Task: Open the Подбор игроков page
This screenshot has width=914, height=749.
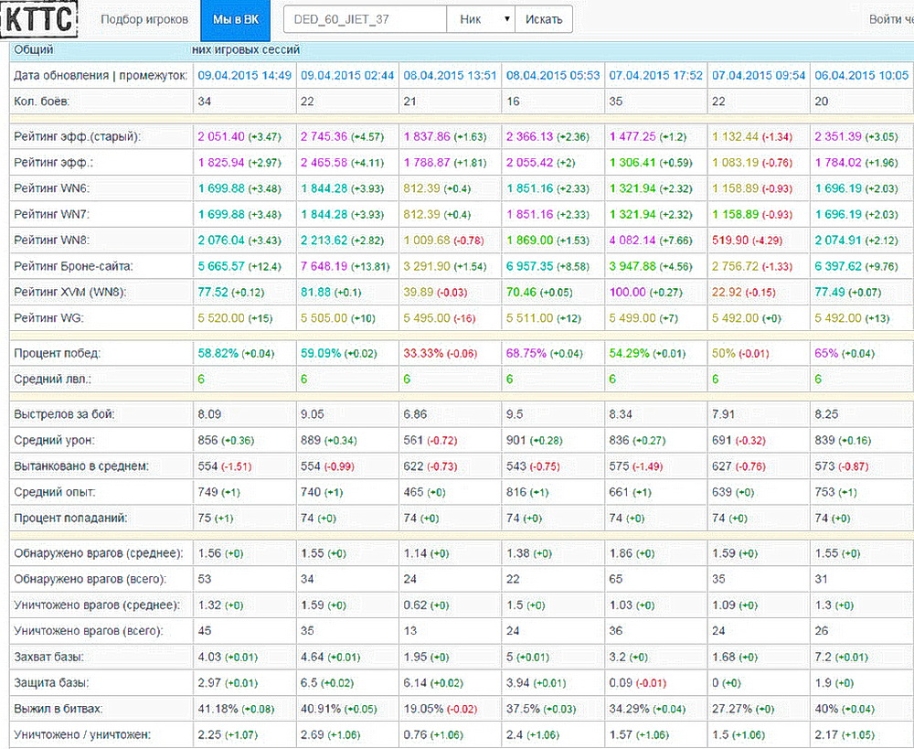Action: click(144, 19)
